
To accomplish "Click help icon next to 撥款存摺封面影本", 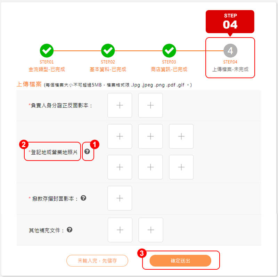I will (x=83, y=198).
